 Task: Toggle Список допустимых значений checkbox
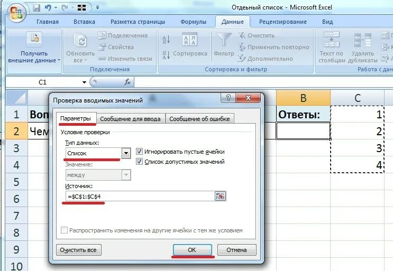coord(139,162)
